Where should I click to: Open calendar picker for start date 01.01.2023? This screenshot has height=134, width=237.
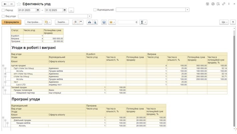[38, 10]
